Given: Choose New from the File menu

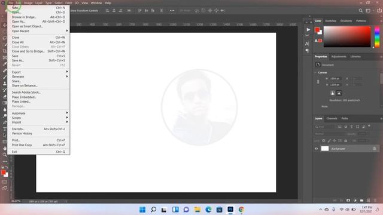Looking at the screenshot, I should (38, 8).
